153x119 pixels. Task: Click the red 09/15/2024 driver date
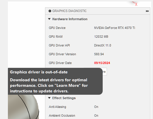tap(102, 63)
